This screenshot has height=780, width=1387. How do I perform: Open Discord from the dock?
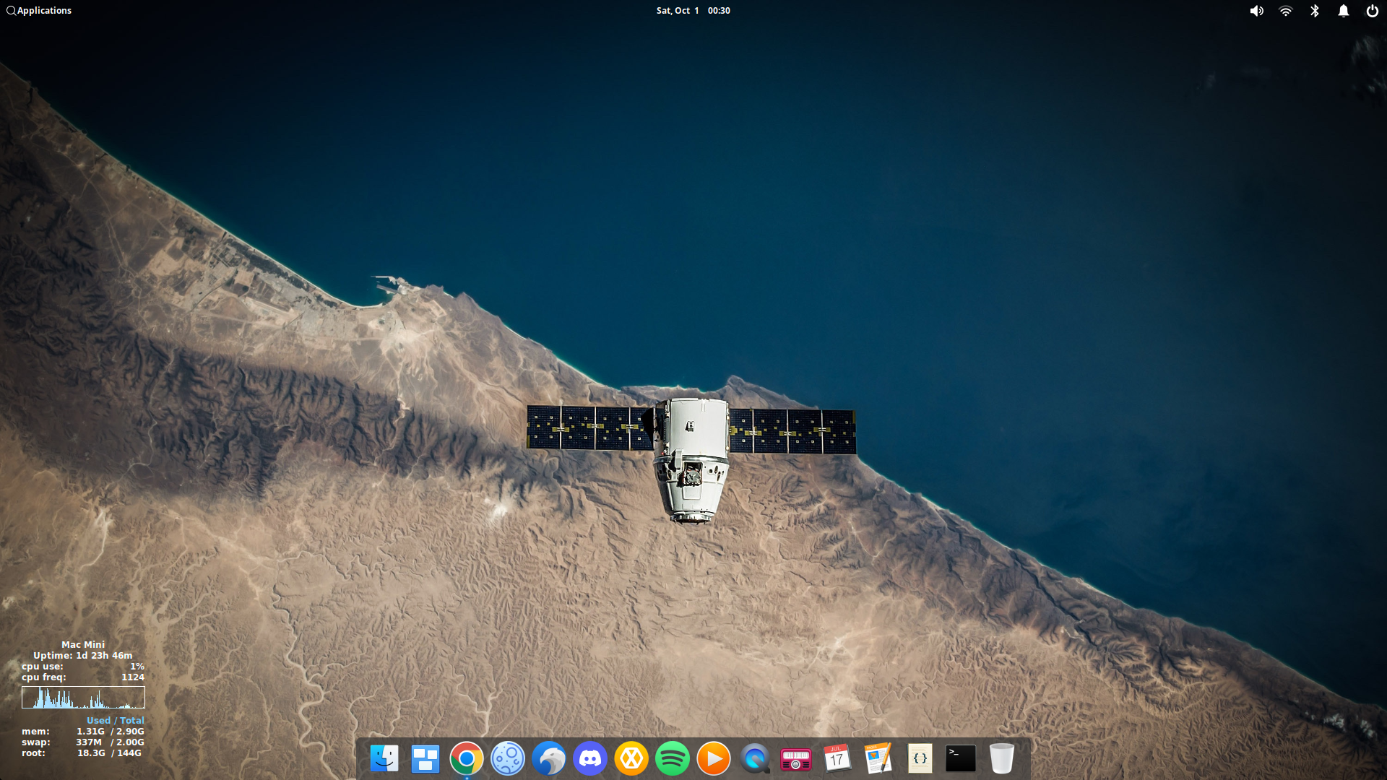coord(590,758)
